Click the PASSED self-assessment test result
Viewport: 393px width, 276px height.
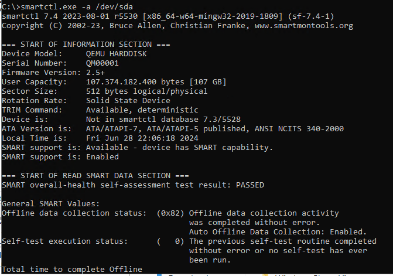(250, 185)
